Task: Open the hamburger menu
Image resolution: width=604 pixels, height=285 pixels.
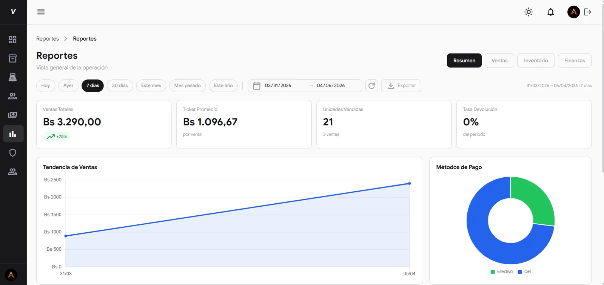Action: [x=41, y=12]
